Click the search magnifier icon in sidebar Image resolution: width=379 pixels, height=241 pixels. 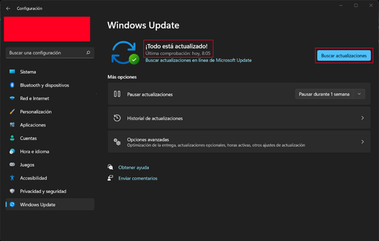pyautogui.click(x=88, y=53)
